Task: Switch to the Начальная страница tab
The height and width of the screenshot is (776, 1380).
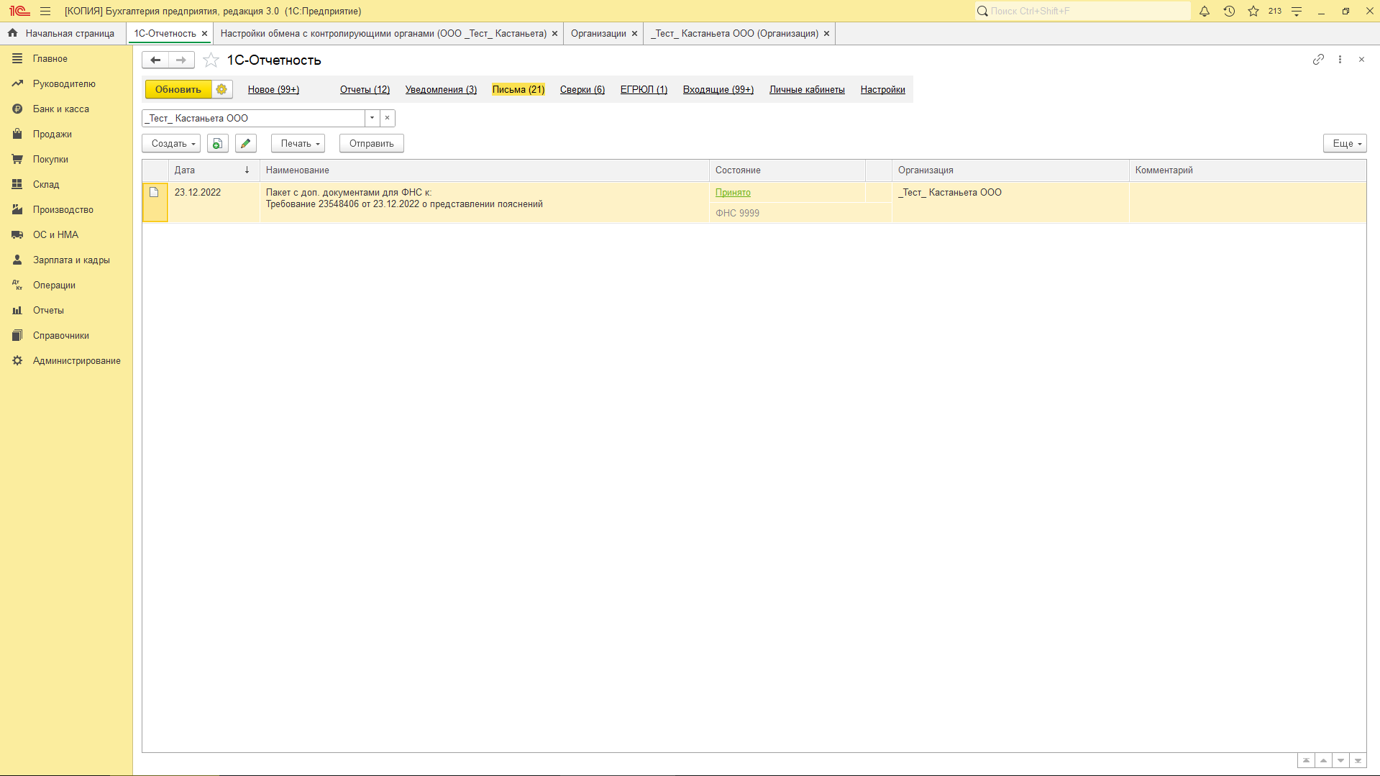Action: pos(69,33)
